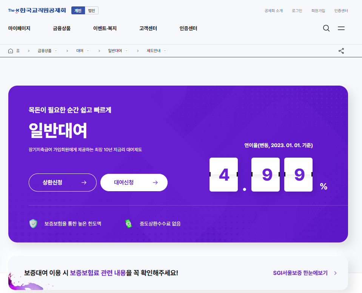
Task: Open the search magnifier icon
Action: [326, 28]
